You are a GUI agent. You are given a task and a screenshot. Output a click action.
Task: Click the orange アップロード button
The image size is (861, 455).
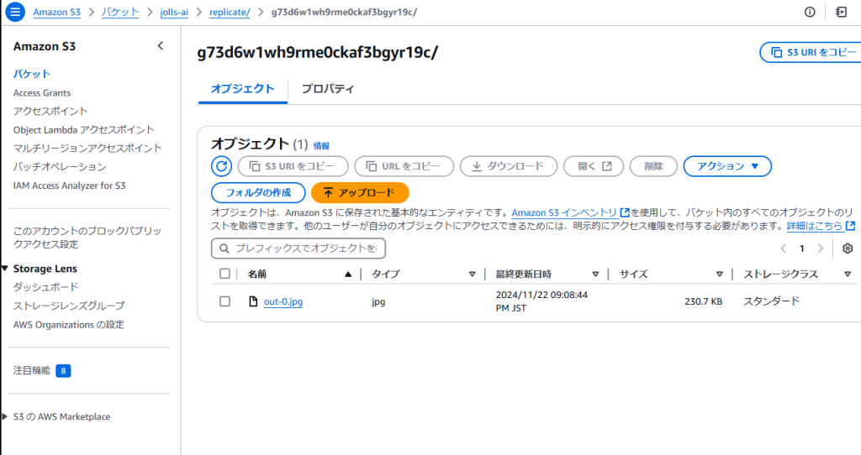click(359, 192)
